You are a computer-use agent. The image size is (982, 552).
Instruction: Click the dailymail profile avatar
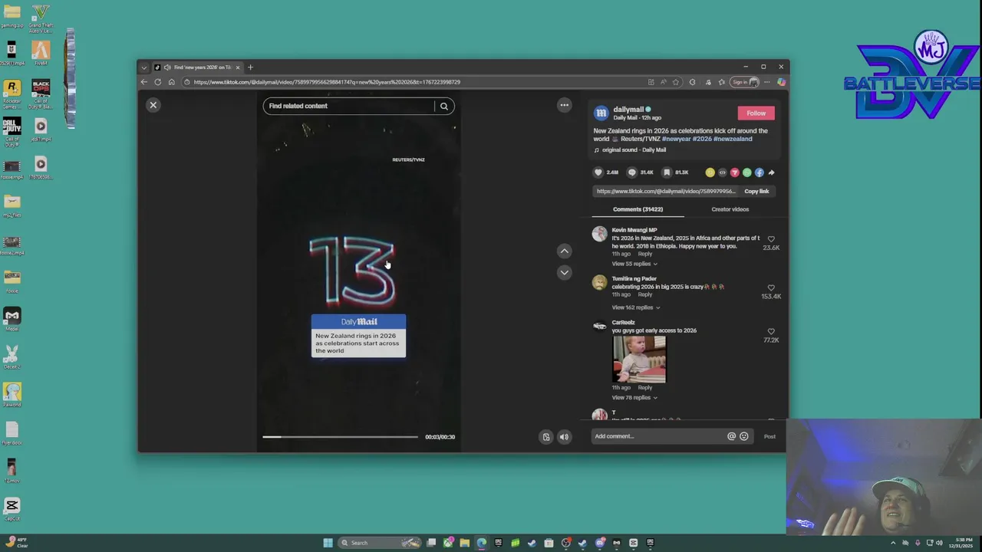pos(601,113)
